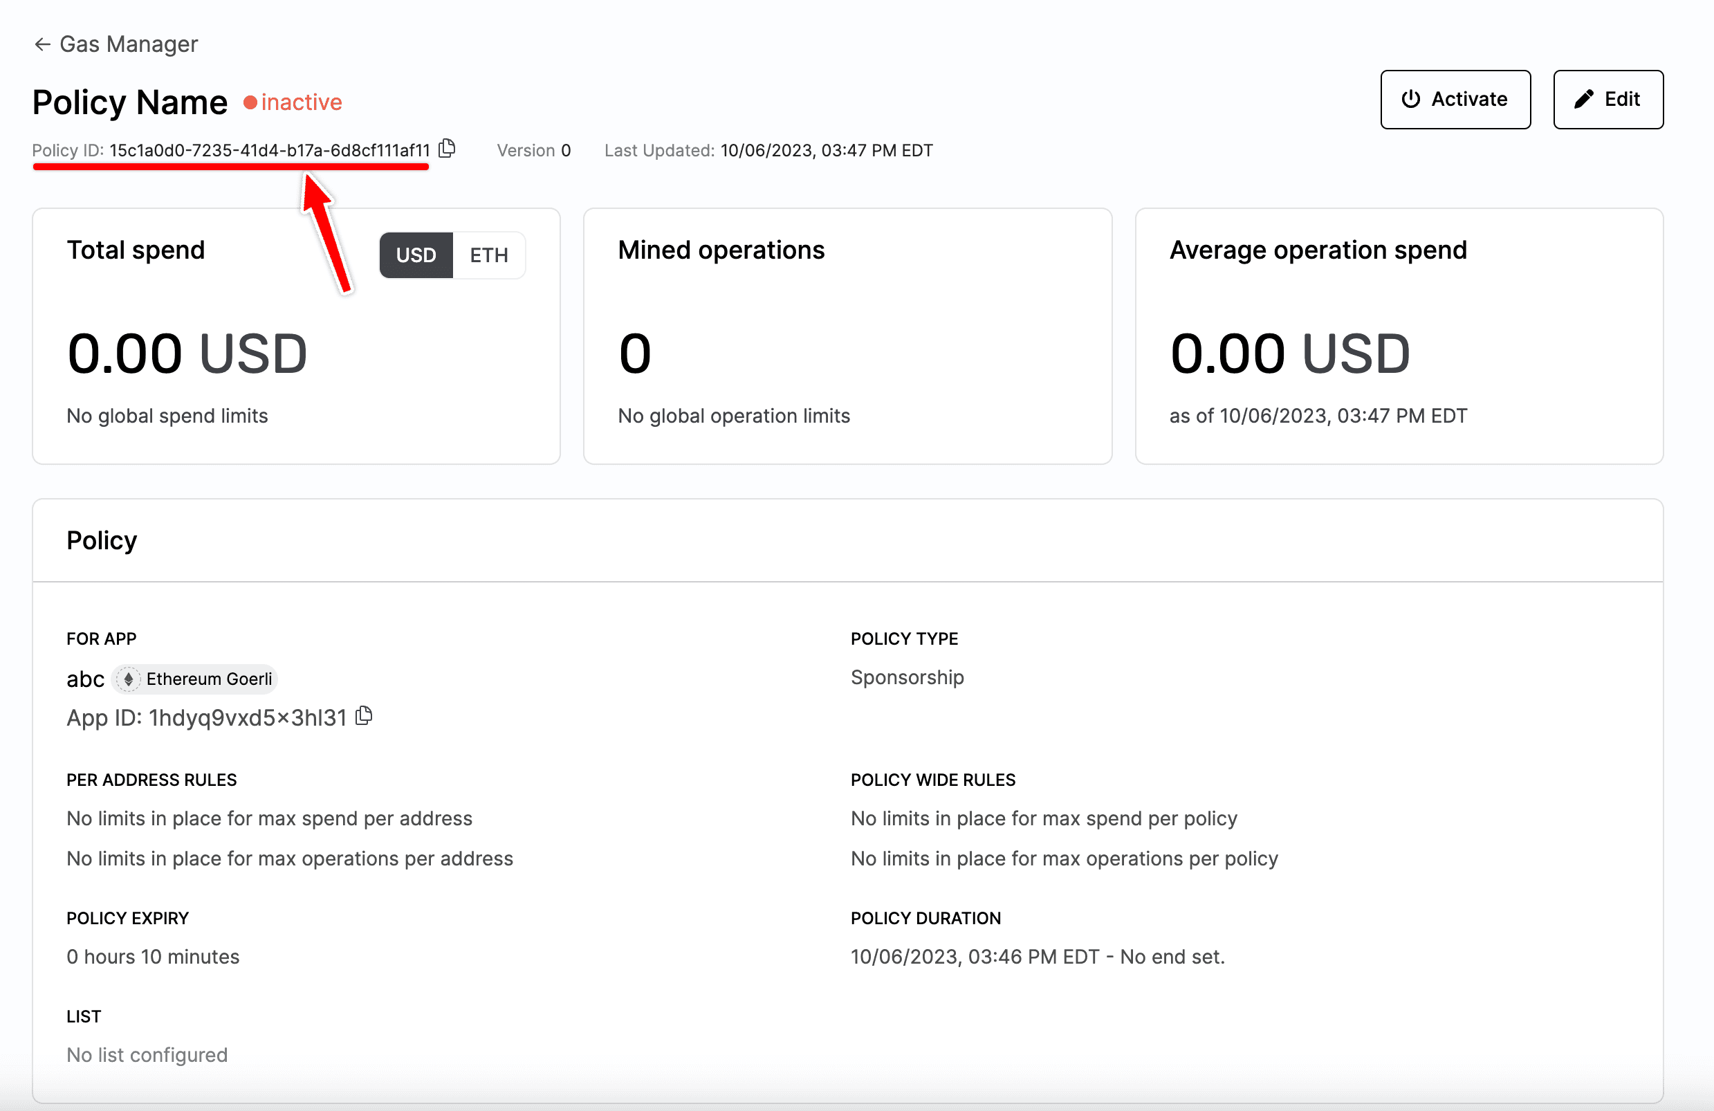Click the back arrow beside Gas Manager

point(42,45)
